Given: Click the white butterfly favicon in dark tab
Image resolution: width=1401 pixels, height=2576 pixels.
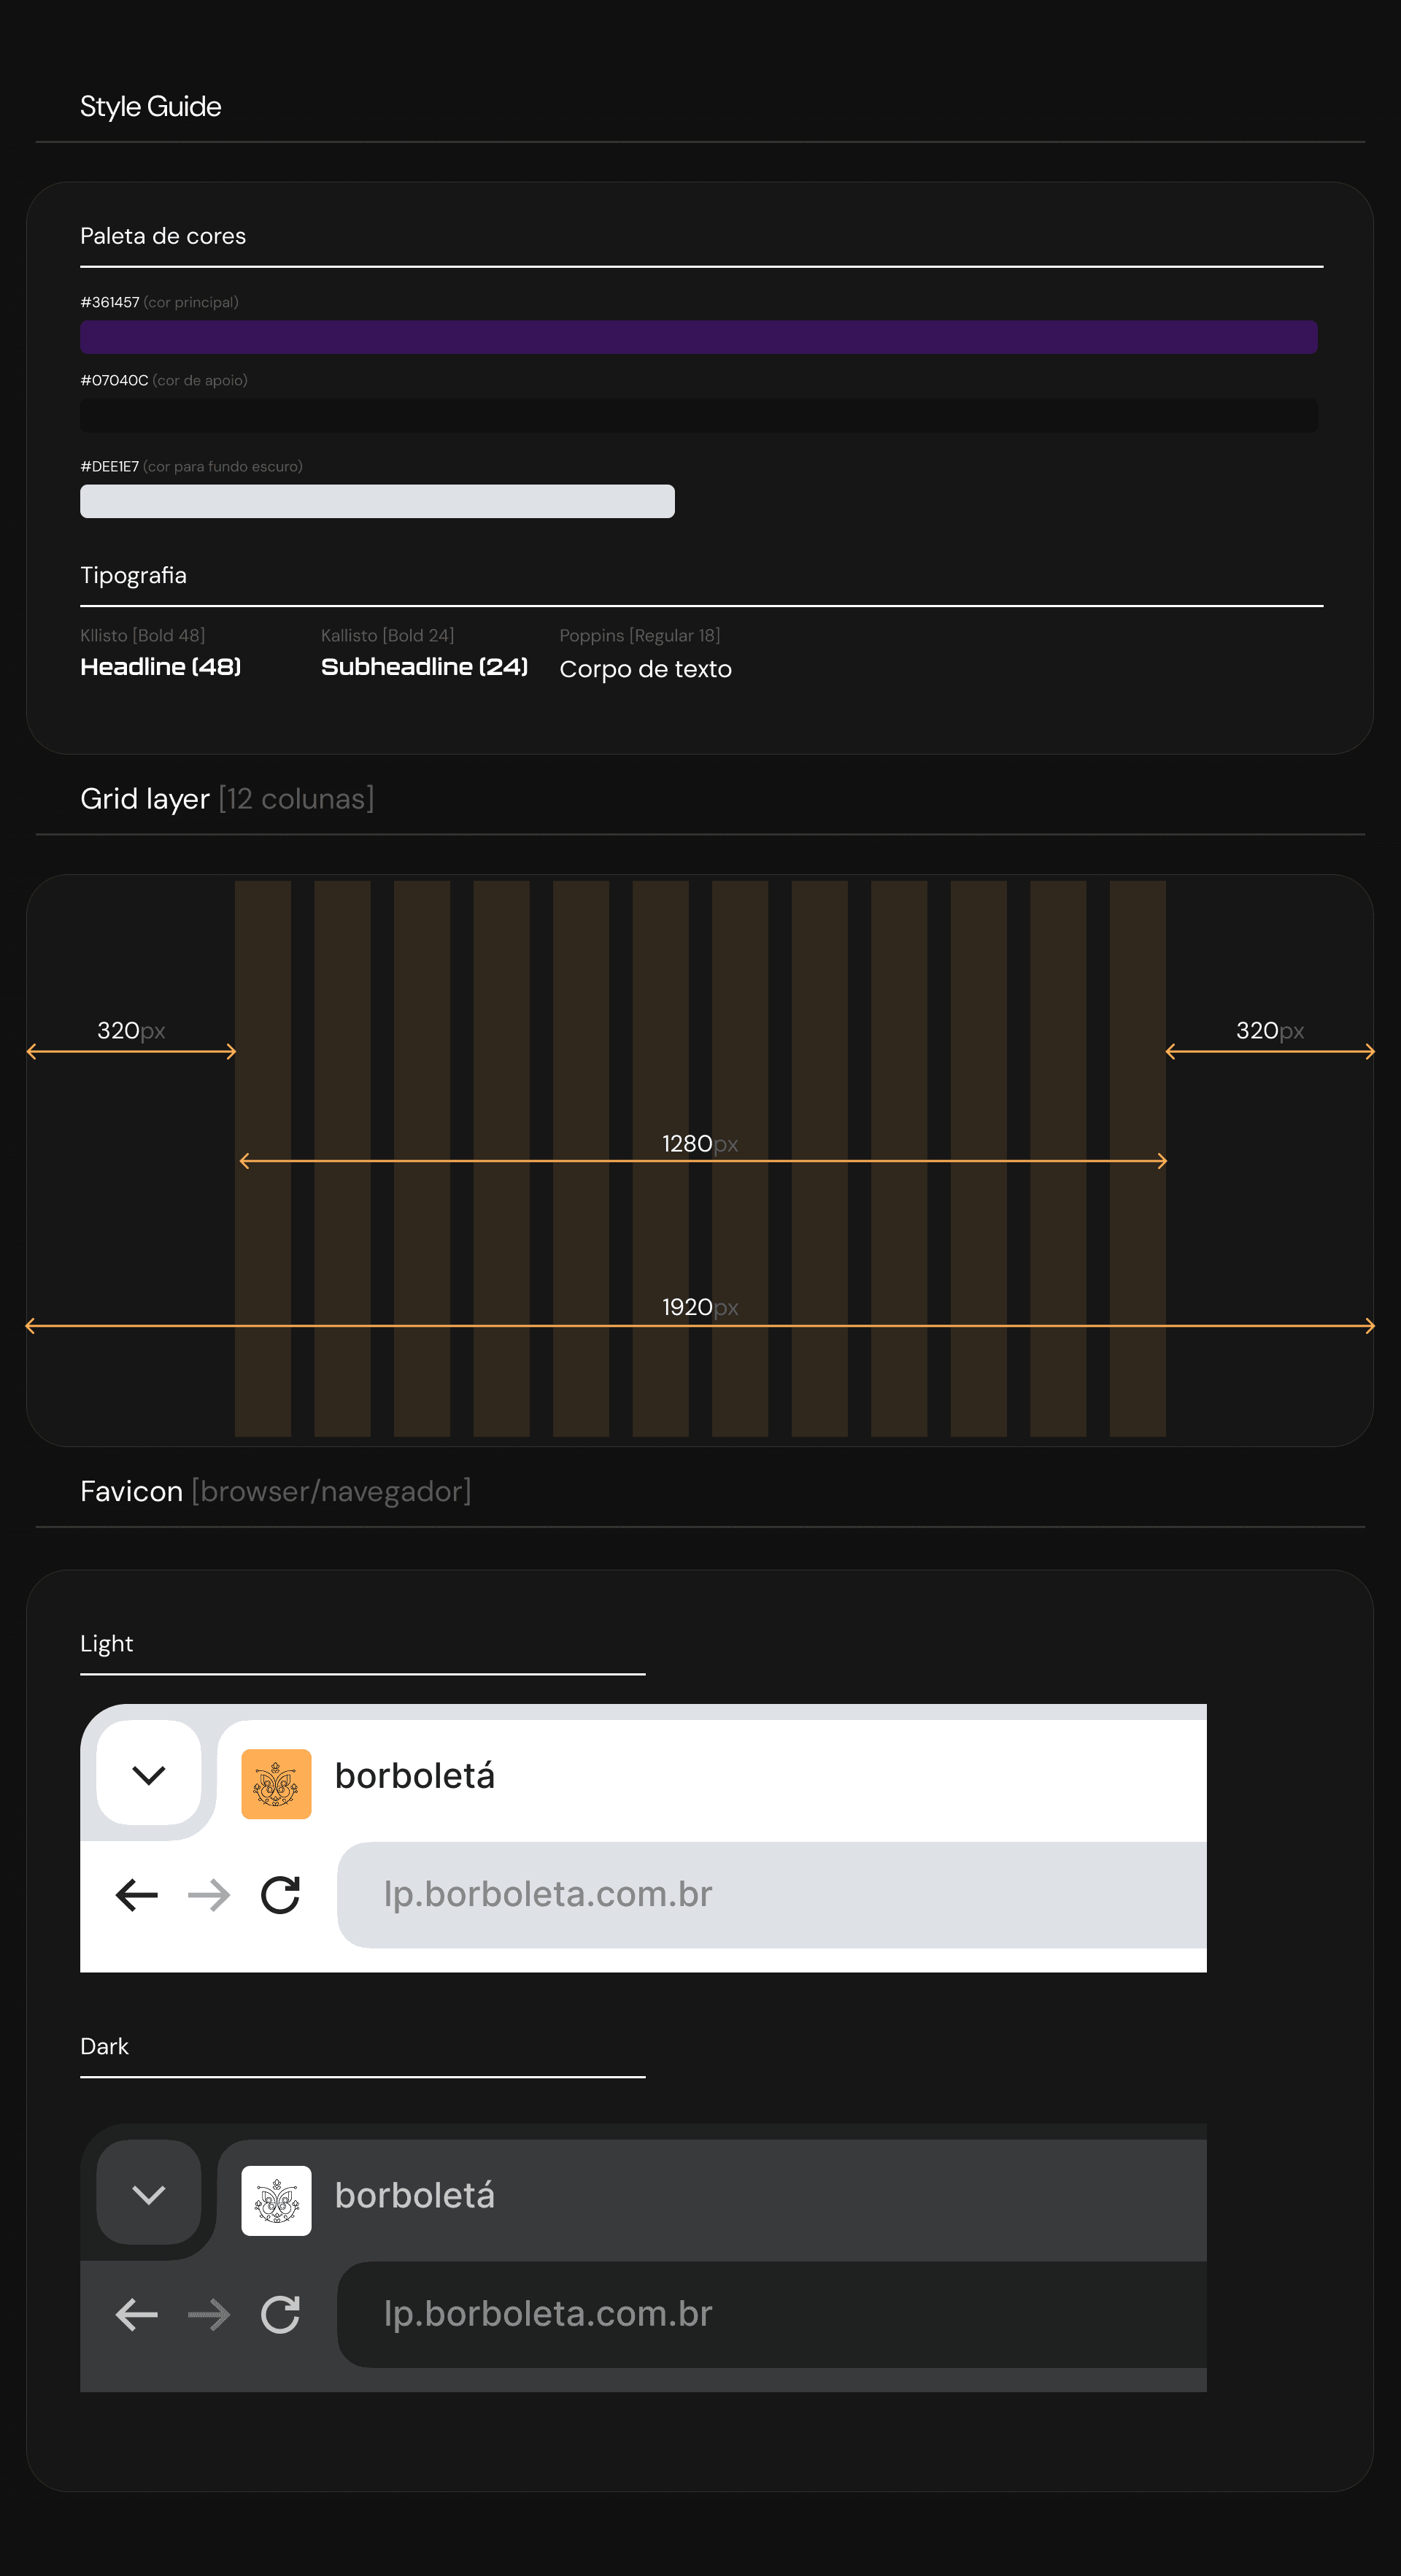Looking at the screenshot, I should (x=276, y=2200).
